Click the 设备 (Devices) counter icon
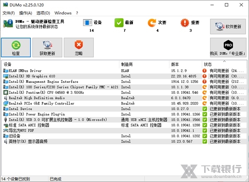249x182 pixels. coord(88,22)
